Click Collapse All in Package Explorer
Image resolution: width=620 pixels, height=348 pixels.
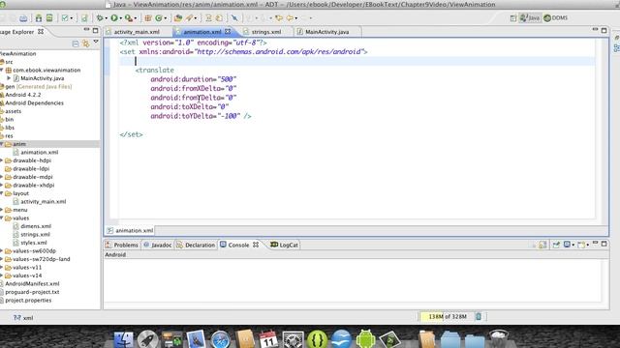coord(76,43)
